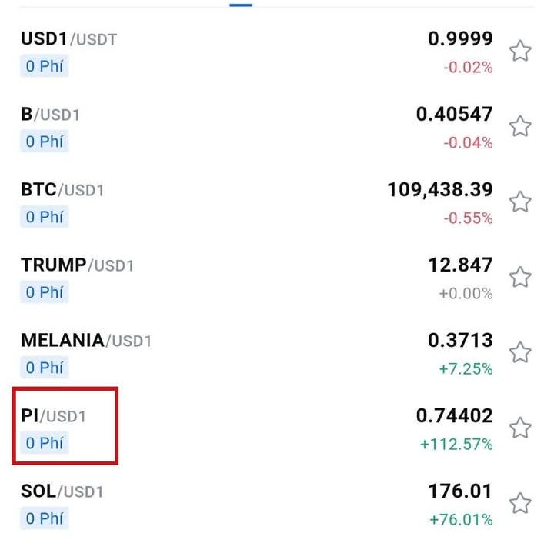Favorite the USD1/USDT pair star

521,52
